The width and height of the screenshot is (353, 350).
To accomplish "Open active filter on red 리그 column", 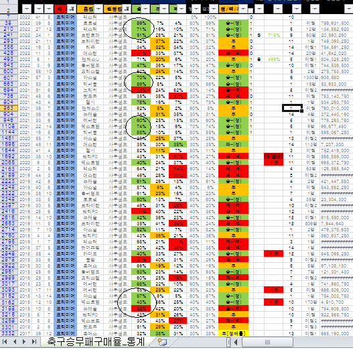I will click(72, 9).
